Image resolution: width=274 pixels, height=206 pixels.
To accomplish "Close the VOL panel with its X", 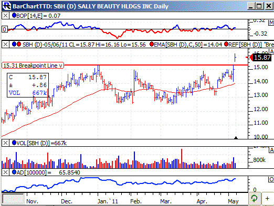I will (5, 143).
